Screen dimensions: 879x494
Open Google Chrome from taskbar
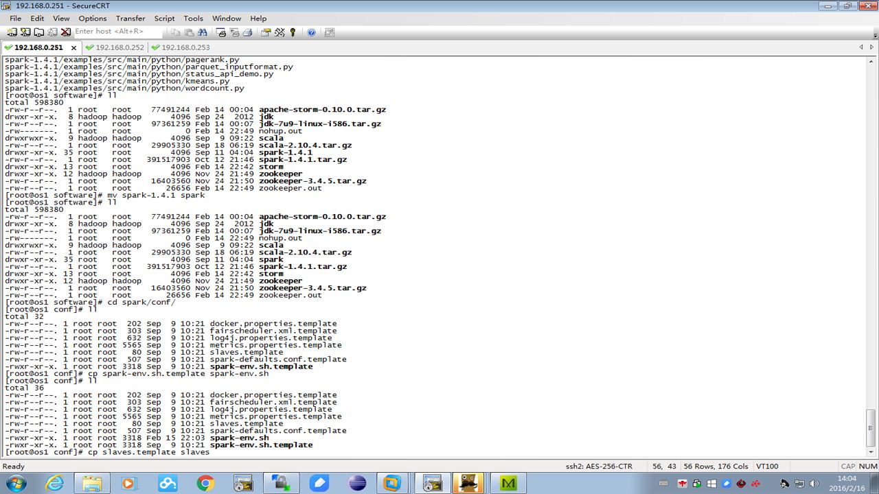click(x=205, y=483)
